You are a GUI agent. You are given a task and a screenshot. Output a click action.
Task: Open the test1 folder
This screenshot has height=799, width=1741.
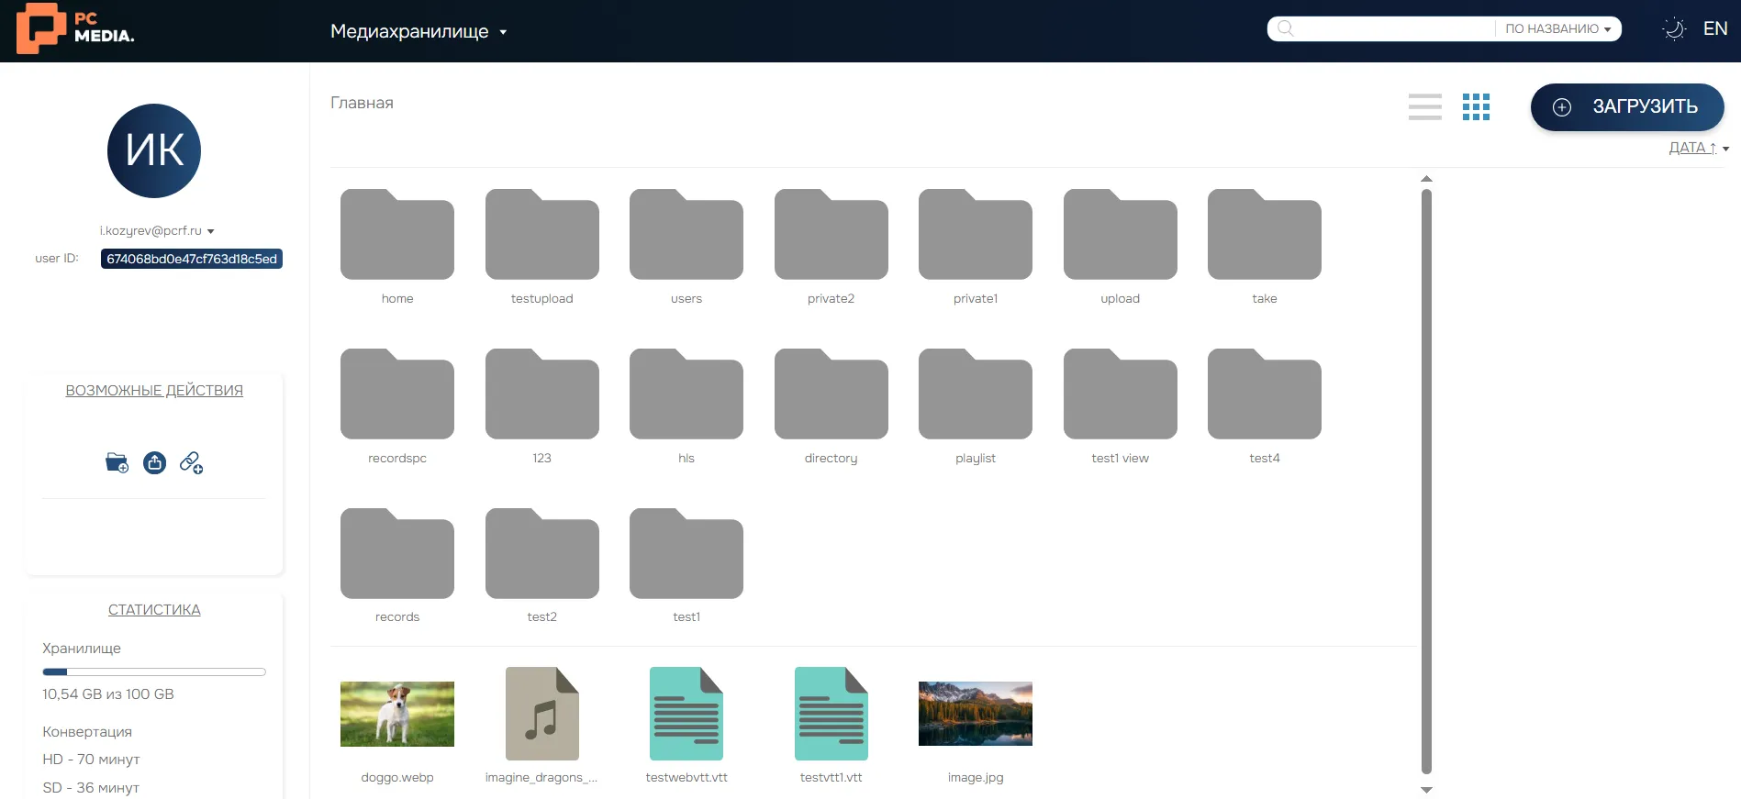[x=686, y=553]
